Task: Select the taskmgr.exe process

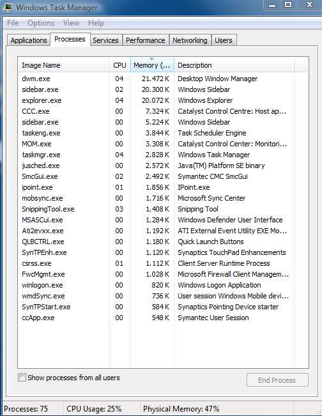Action: point(157,155)
